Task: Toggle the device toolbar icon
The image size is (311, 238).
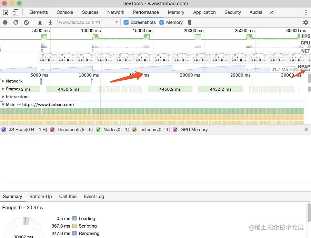Action: pyautogui.click(x=15, y=12)
